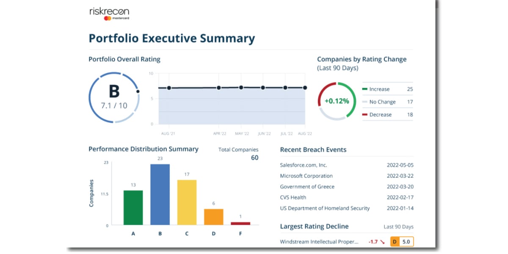The image size is (508, 254).
Task: Open the Largest Rating Decline section header
Action: click(315, 226)
